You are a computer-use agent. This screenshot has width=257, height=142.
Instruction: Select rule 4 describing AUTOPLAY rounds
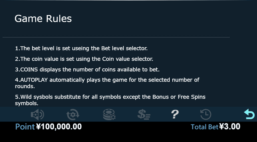pyautogui.click(x=107, y=83)
